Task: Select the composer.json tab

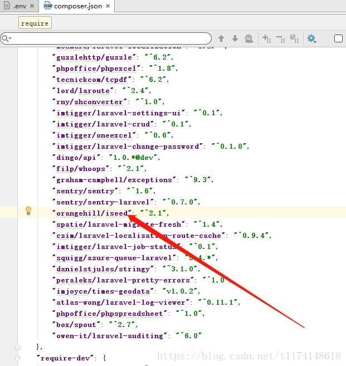Action: (76, 6)
